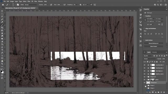Click the Home icon in options bar
The image size is (168, 94).
coord(3,5)
